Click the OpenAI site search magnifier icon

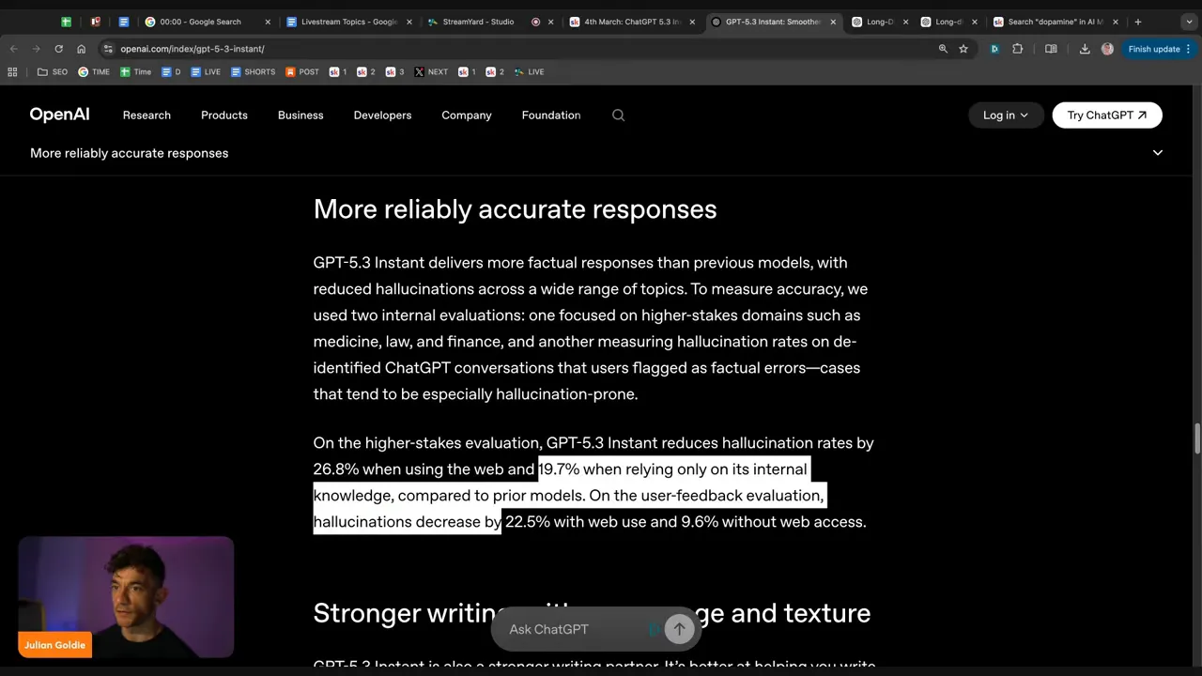point(618,115)
